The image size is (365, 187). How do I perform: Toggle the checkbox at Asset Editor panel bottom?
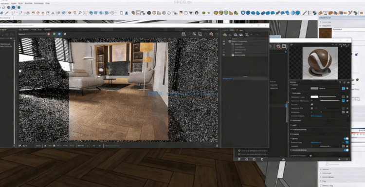pyautogui.click(x=311, y=155)
